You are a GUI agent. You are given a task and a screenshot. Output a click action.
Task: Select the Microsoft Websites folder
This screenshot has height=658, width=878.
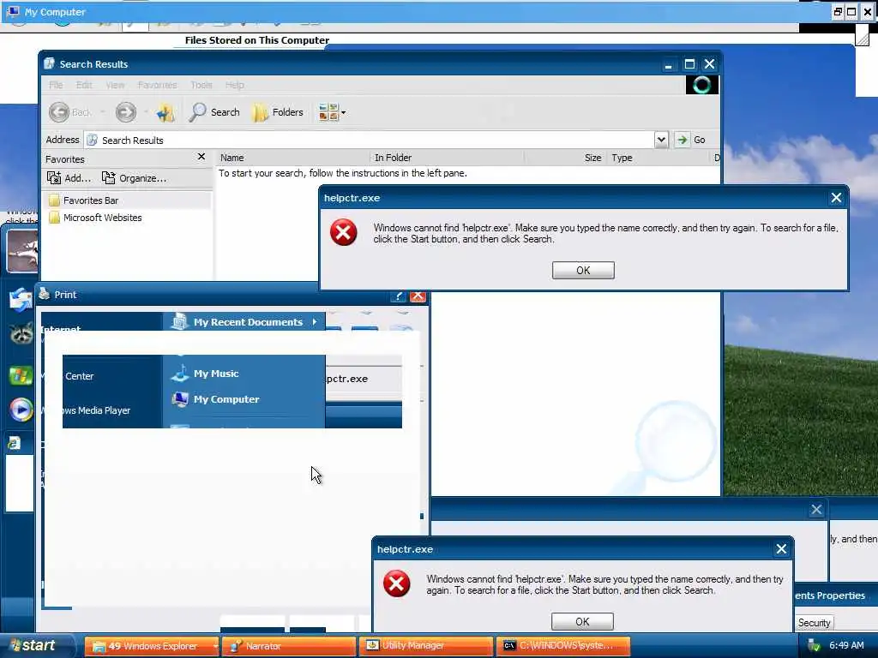click(95, 218)
